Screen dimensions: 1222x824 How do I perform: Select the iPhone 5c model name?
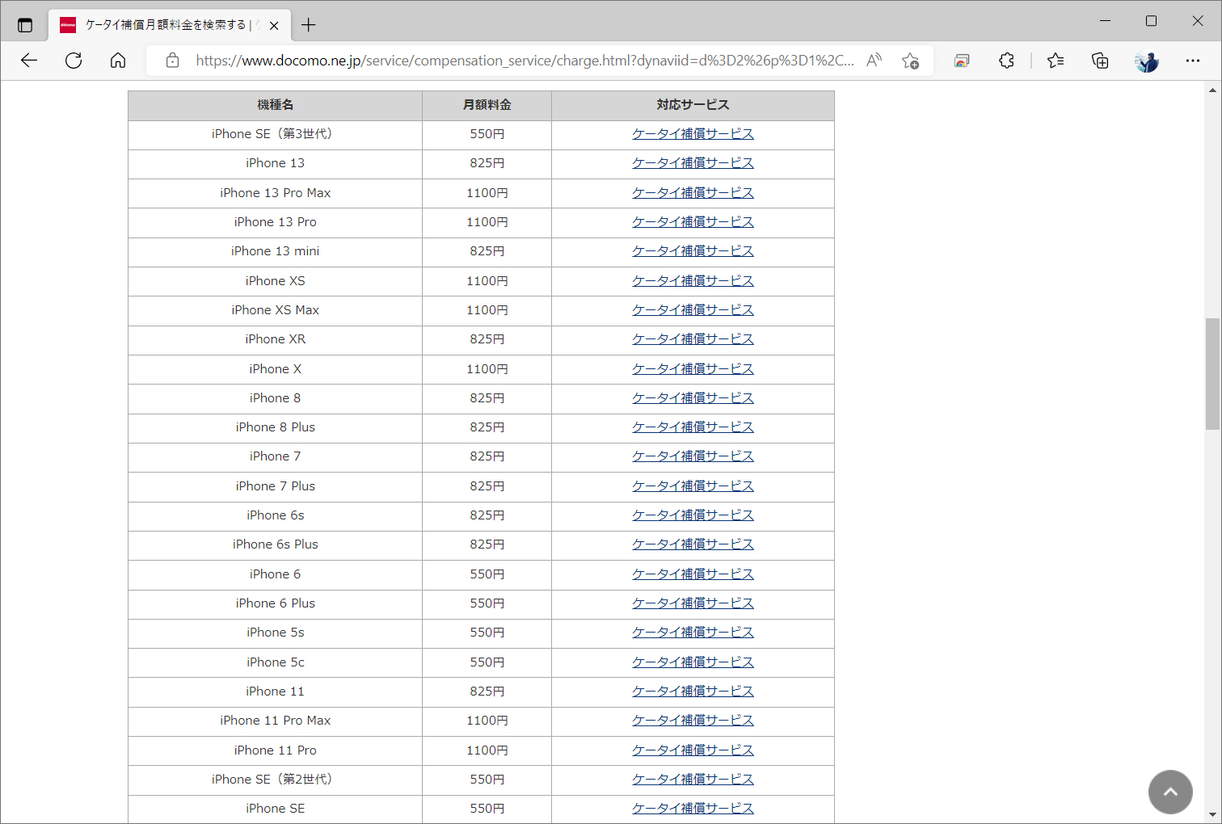pyautogui.click(x=276, y=662)
